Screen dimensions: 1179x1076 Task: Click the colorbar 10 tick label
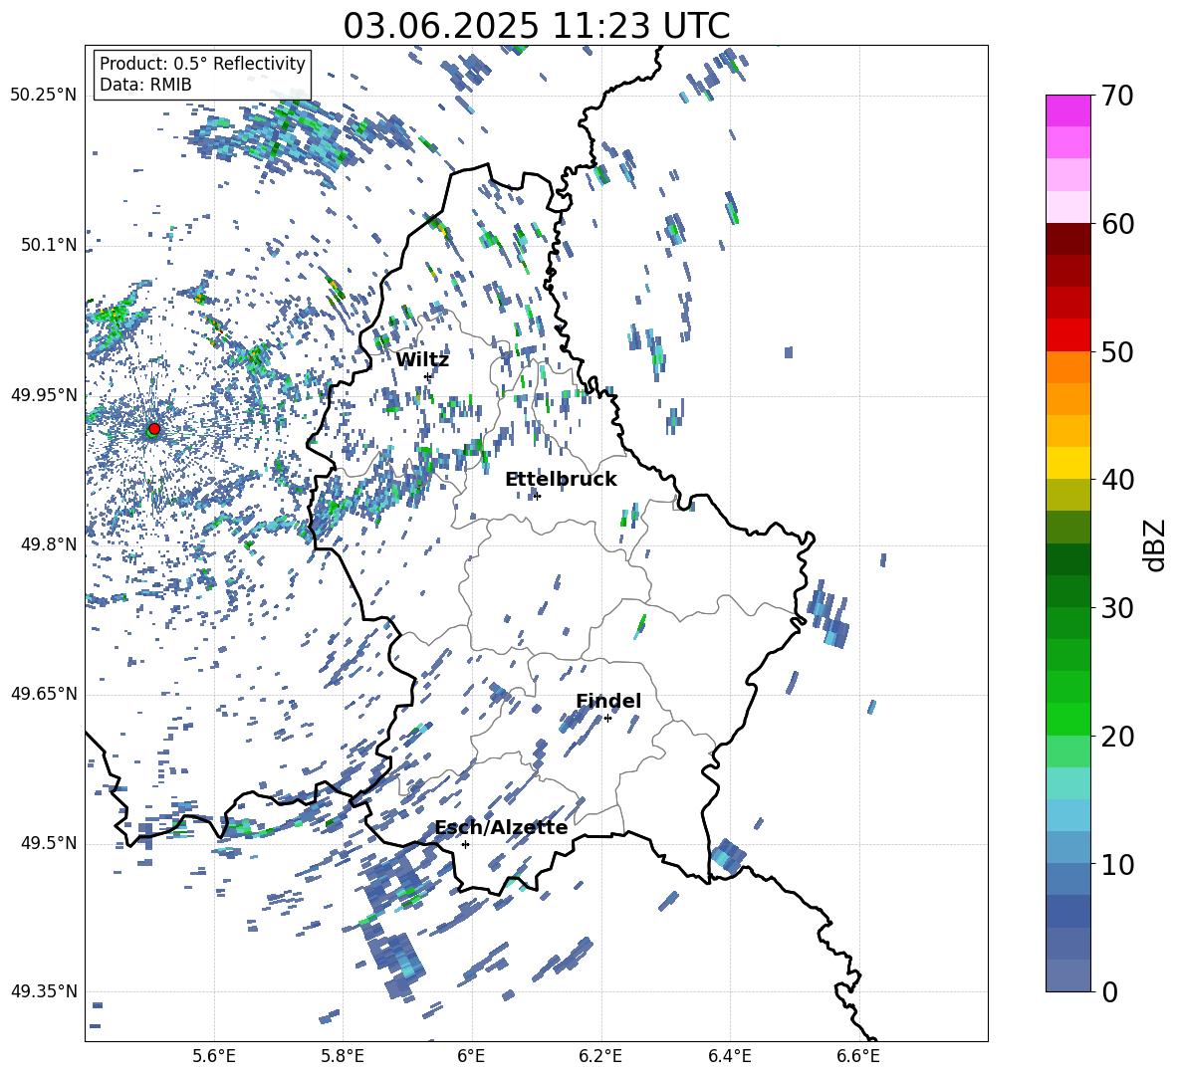pyautogui.click(x=1117, y=864)
